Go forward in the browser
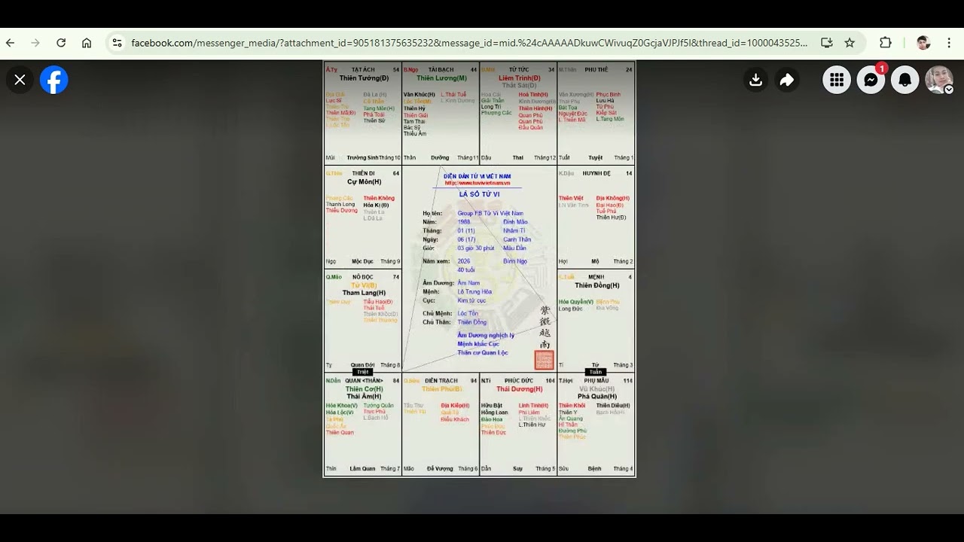The height and width of the screenshot is (542, 964). tap(35, 43)
